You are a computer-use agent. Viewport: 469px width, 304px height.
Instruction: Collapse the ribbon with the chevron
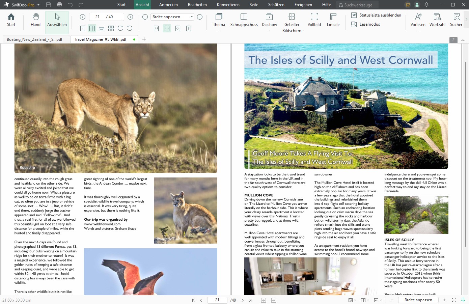(463, 40)
